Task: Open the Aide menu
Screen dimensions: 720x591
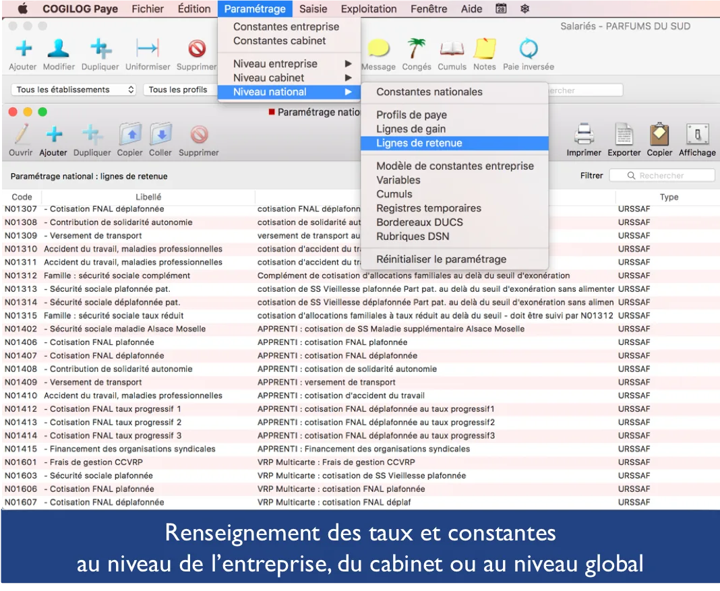Action: click(472, 9)
